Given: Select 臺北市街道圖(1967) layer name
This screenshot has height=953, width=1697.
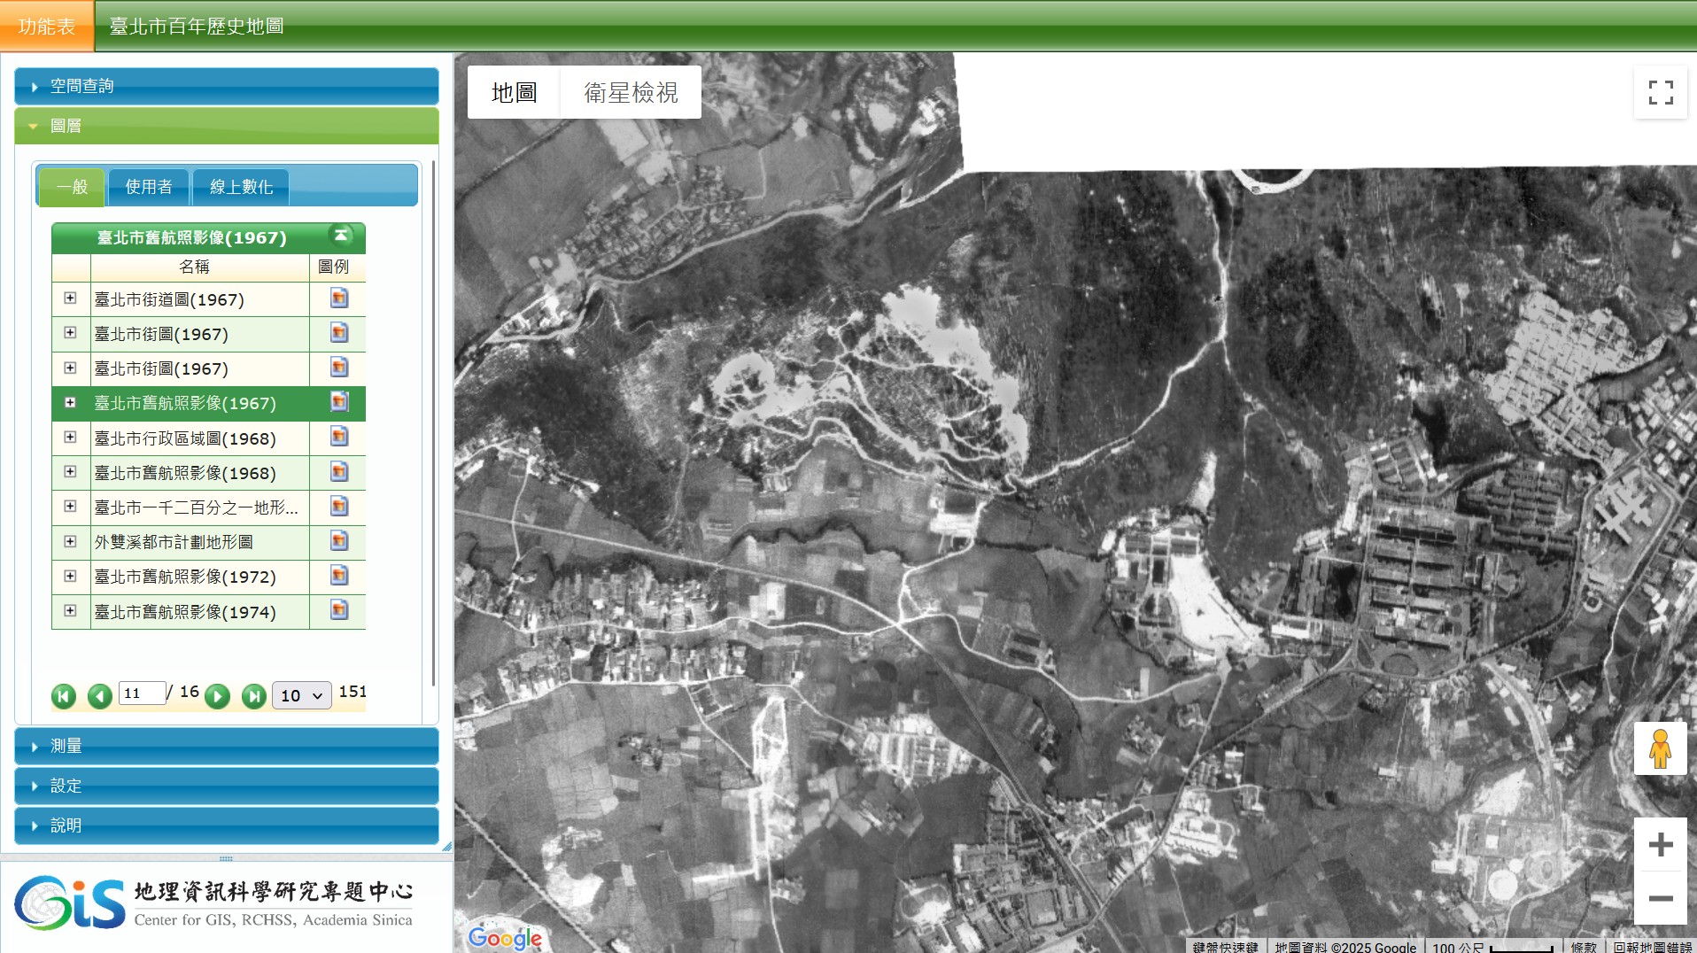Looking at the screenshot, I should (x=169, y=299).
